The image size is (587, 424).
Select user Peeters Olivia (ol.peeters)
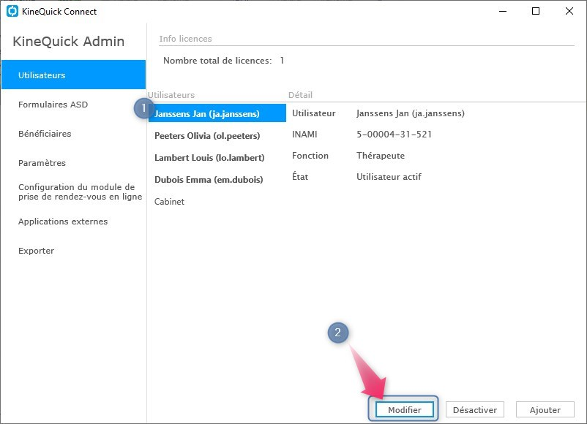(207, 136)
